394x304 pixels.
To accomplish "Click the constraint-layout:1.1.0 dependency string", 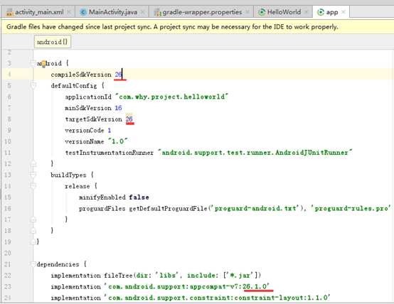I will 218,298.
